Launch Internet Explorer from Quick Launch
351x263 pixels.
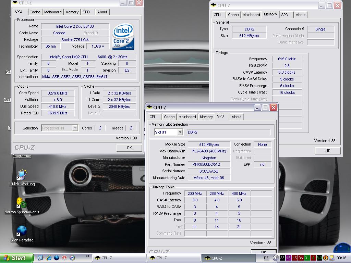[x=49, y=258]
